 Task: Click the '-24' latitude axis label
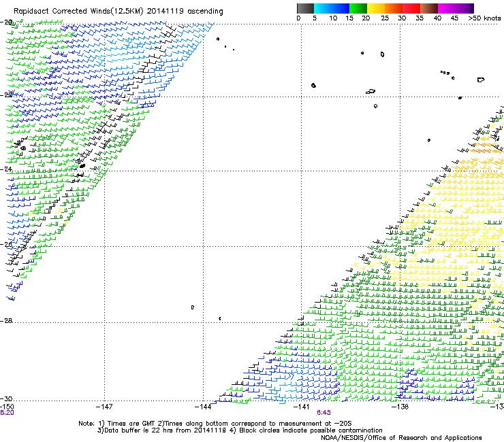[6, 169]
